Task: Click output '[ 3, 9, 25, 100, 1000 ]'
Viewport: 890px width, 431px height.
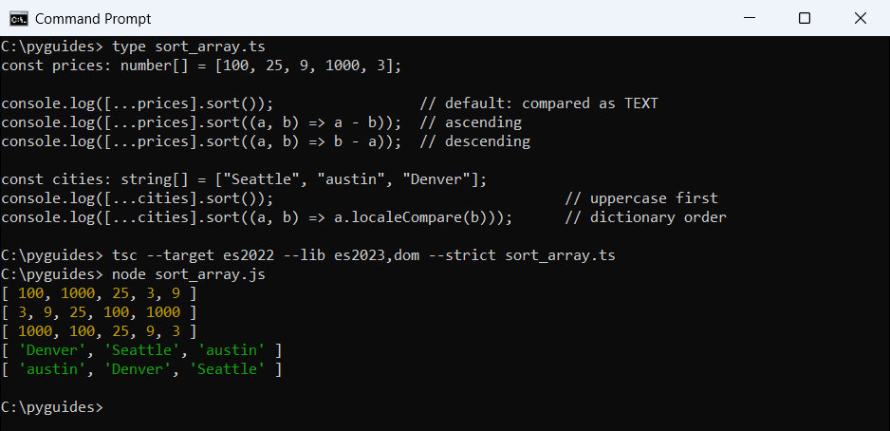Action: (99, 312)
